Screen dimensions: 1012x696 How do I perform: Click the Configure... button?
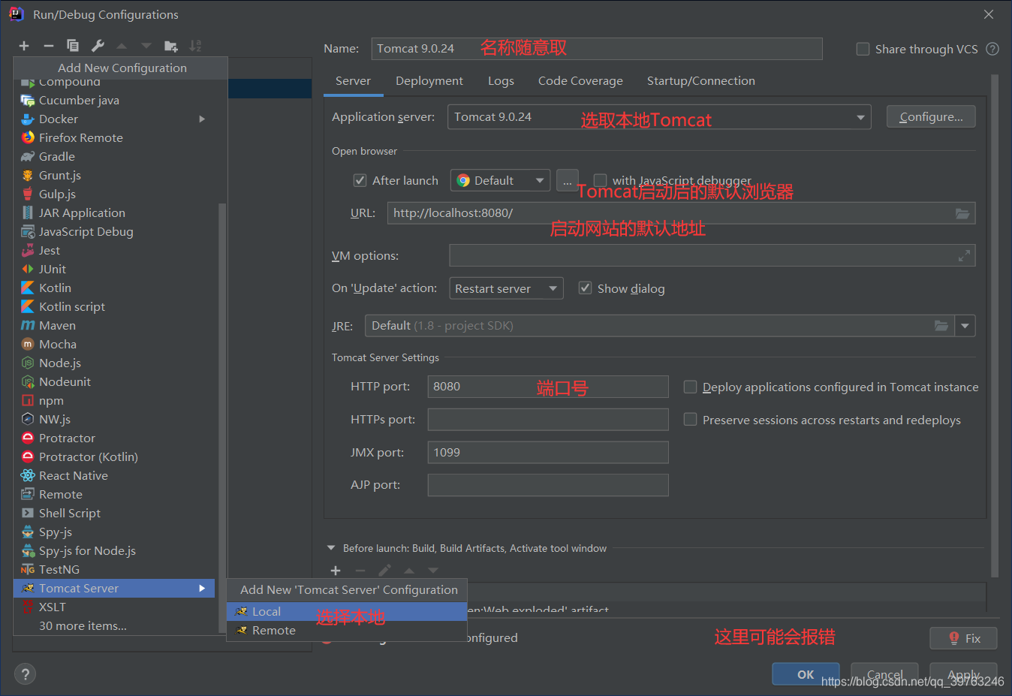click(931, 117)
